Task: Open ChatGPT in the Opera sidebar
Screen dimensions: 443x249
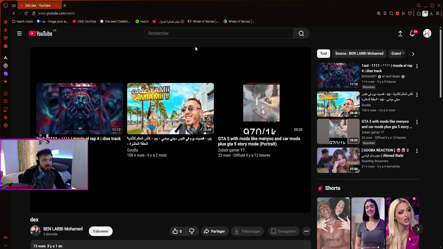Action: [x=6, y=65]
